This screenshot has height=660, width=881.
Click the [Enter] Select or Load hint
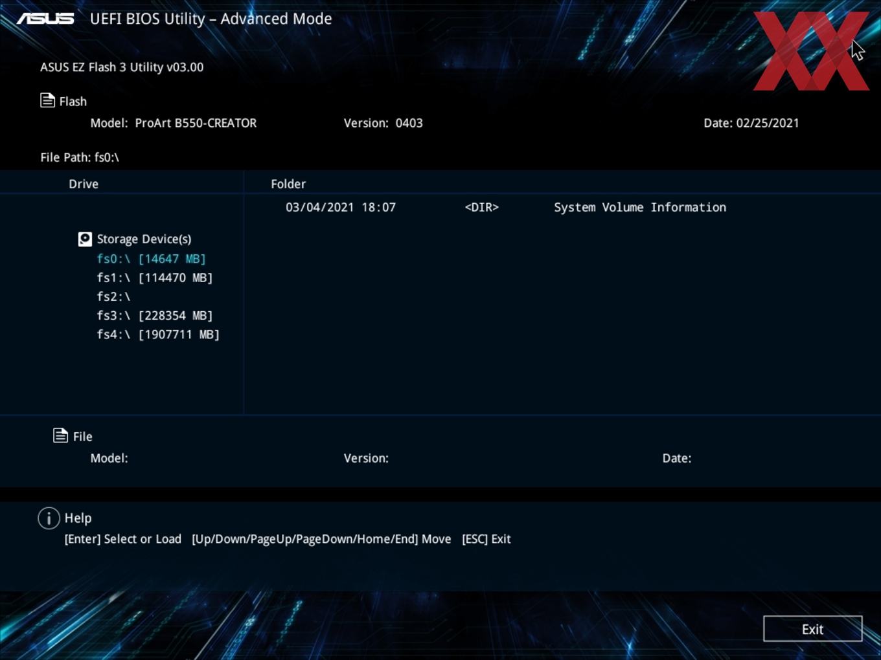123,539
